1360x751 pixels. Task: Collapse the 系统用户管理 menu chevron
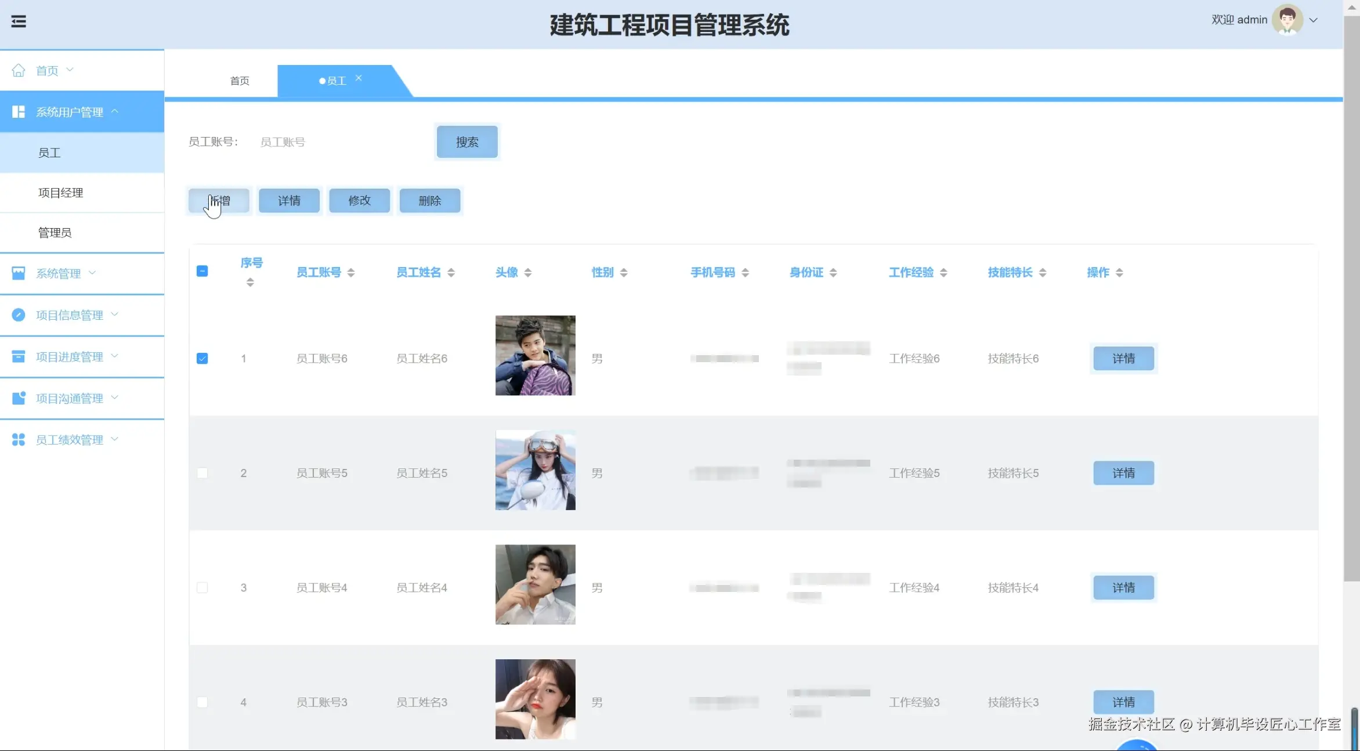click(x=114, y=111)
